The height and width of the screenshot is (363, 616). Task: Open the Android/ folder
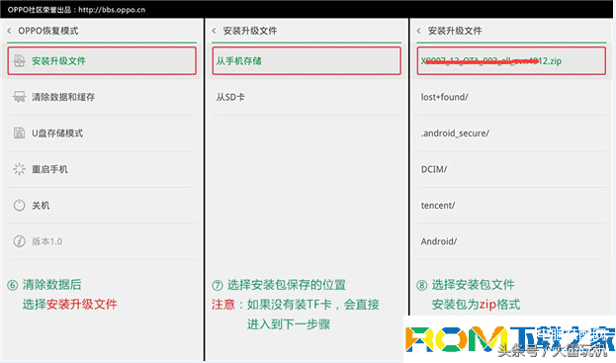tap(511, 241)
